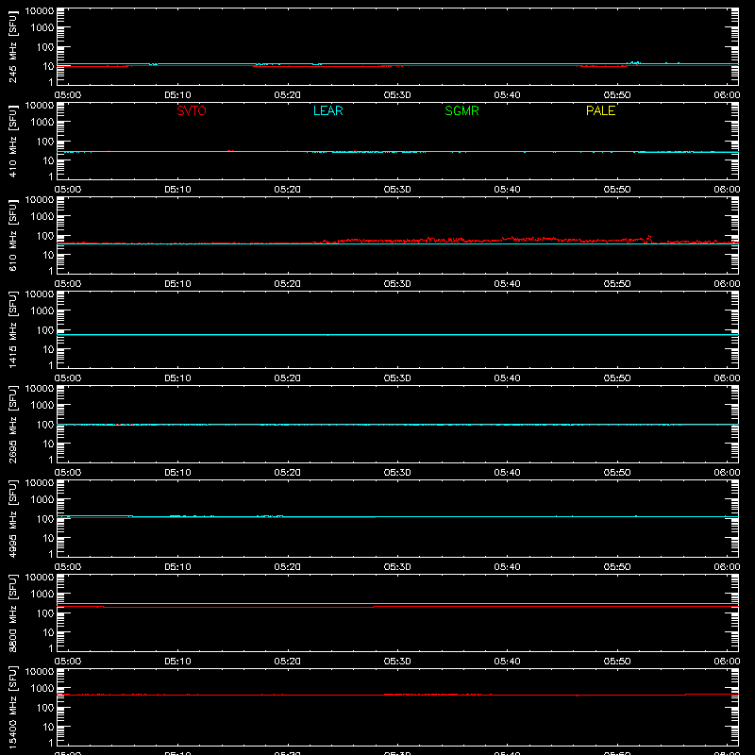Click the 10 y-axis value on the 1415 MHz plot
This screenshot has height=755, width=755.
click(48, 349)
